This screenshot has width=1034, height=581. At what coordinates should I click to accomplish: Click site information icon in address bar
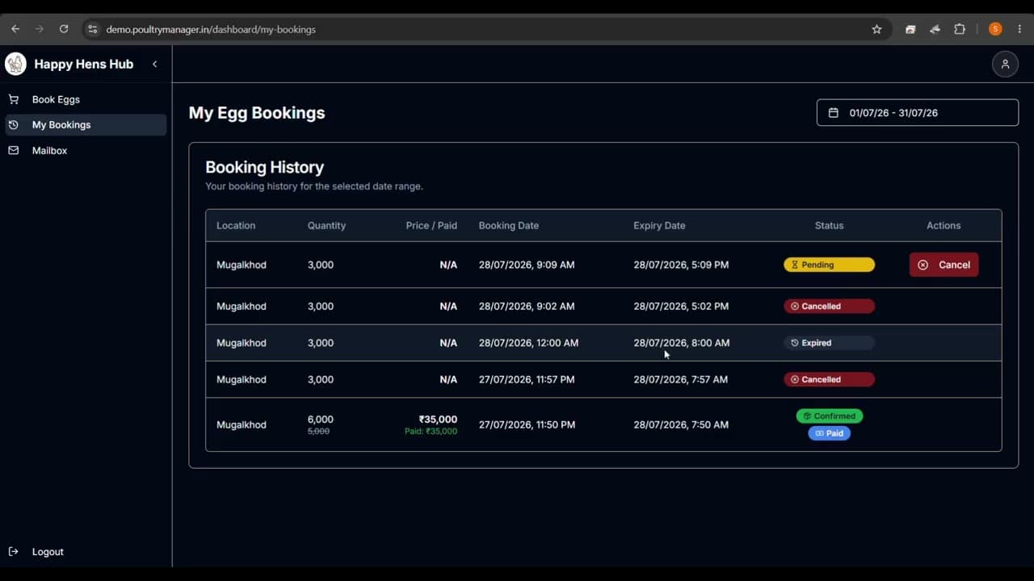pos(92,29)
